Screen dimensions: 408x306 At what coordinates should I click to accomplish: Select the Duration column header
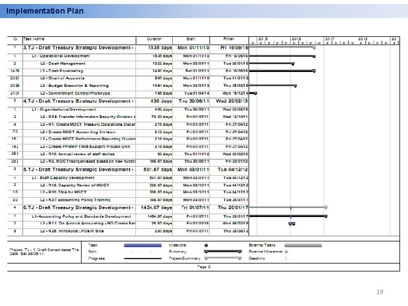154,39
